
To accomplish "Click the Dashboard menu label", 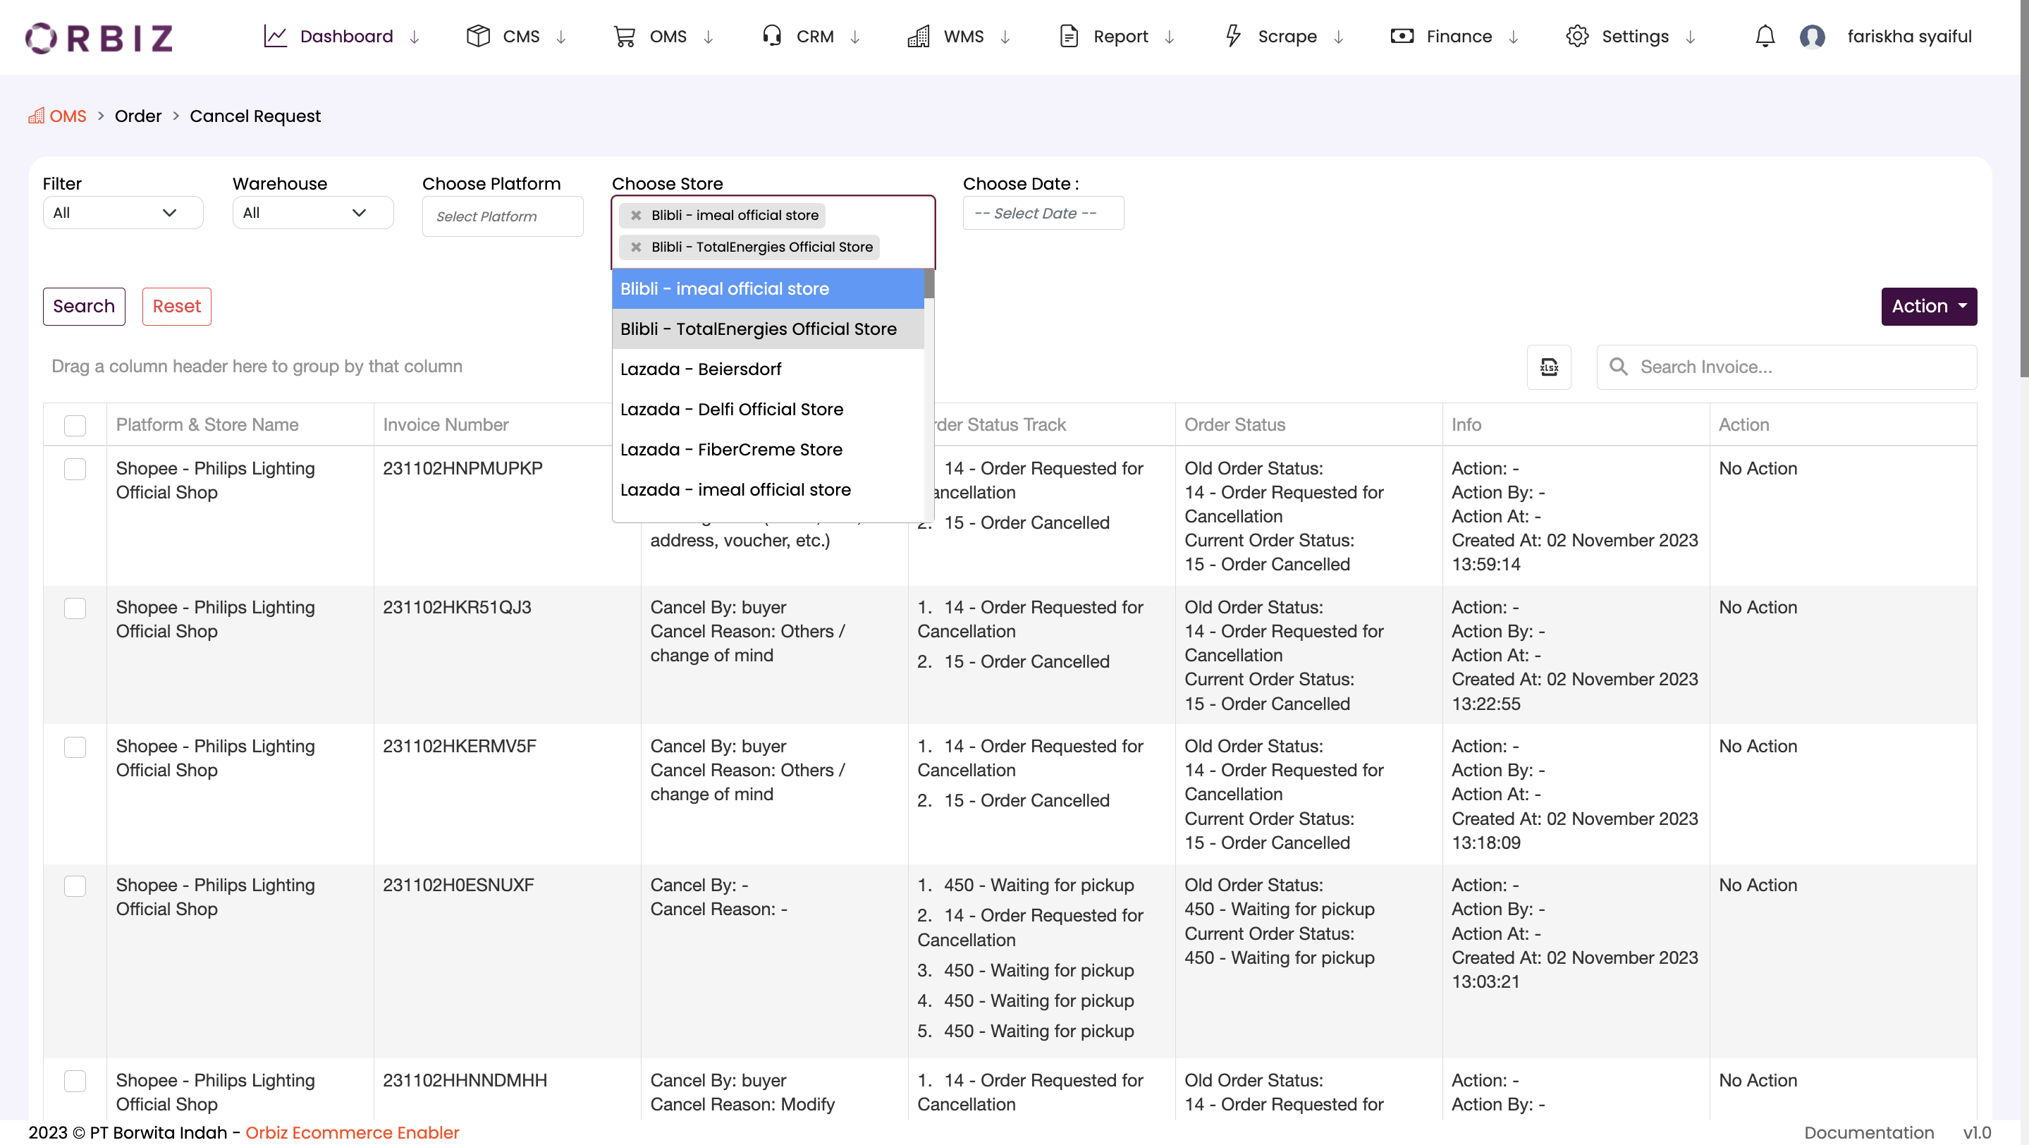I will pyautogui.click(x=347, y=36).
